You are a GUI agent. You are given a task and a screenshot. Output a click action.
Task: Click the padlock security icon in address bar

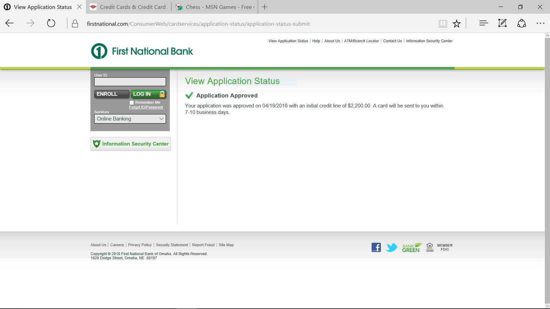[x=75, y=24]
